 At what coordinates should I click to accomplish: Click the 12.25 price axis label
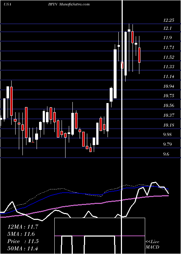(169, 20)
